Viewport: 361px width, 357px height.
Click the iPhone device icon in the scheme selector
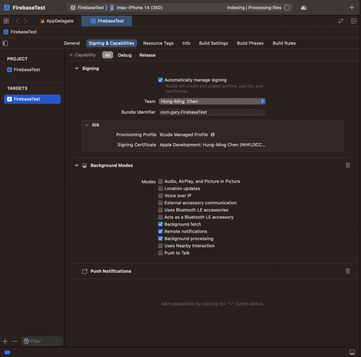point(112,8)
